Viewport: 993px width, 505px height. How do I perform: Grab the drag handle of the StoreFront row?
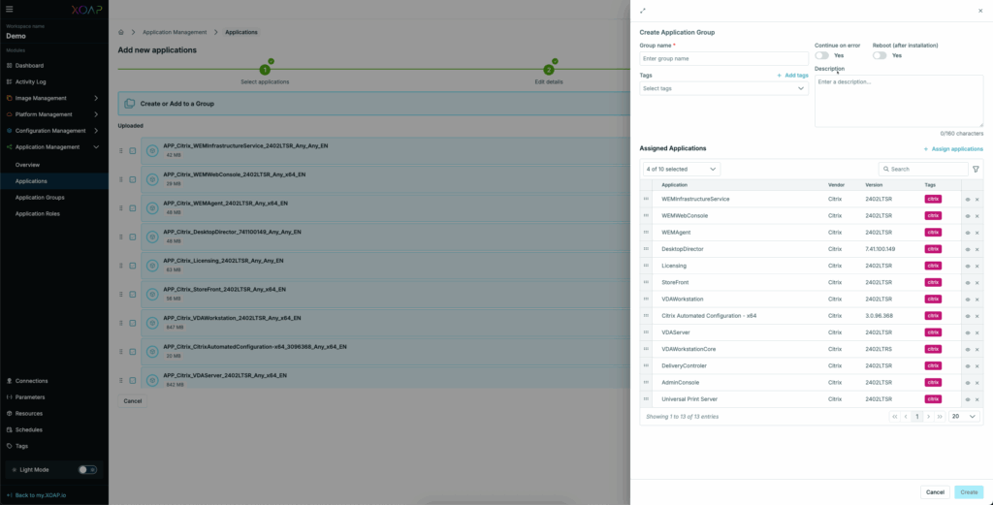pos(646,282)
